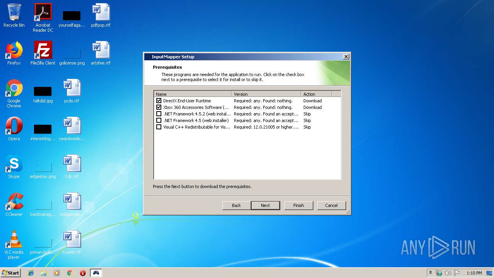
Task: Select 'Required: 12.0.21005 or higher' version cell
Action: (266, 127)
